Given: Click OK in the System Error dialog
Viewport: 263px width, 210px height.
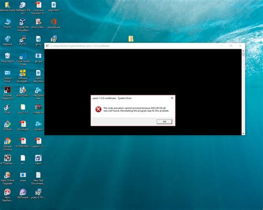Looking at the screenshot, I should coord(164,121).
